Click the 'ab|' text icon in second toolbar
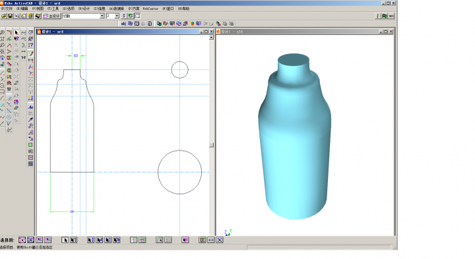The width and height of the screenshot is (475, 259). tap(123, 24)
